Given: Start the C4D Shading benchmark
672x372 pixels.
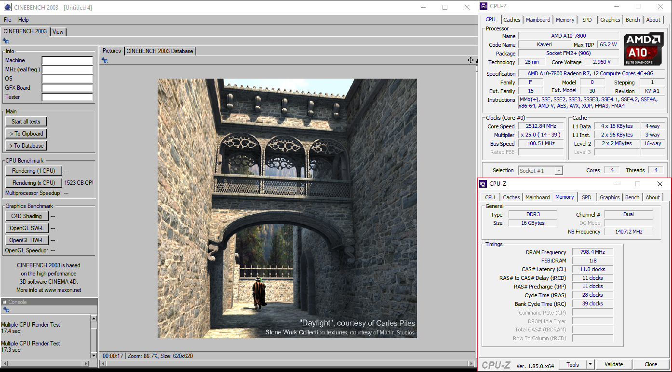Looking at the screenshot, I should click(x=27, y=216).
